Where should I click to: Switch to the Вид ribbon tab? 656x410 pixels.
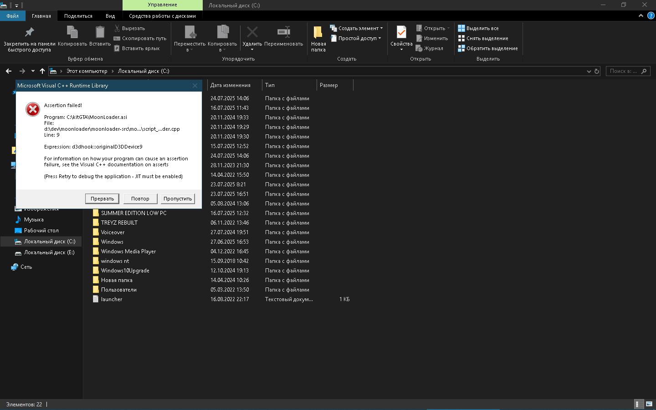point(110,16)
